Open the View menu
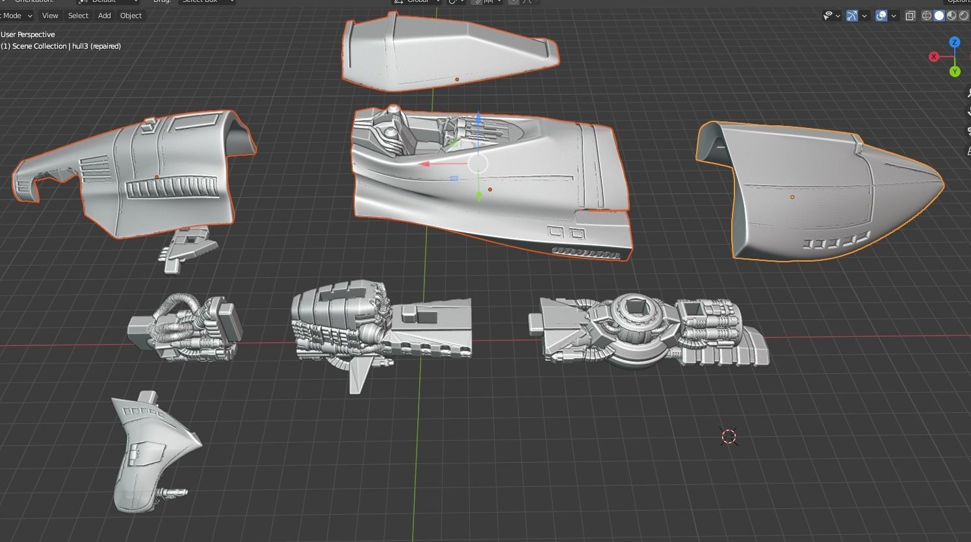Image resolution: width=971 pixels, height=542 pixels. pyautogui.click(x=50, y=16)
